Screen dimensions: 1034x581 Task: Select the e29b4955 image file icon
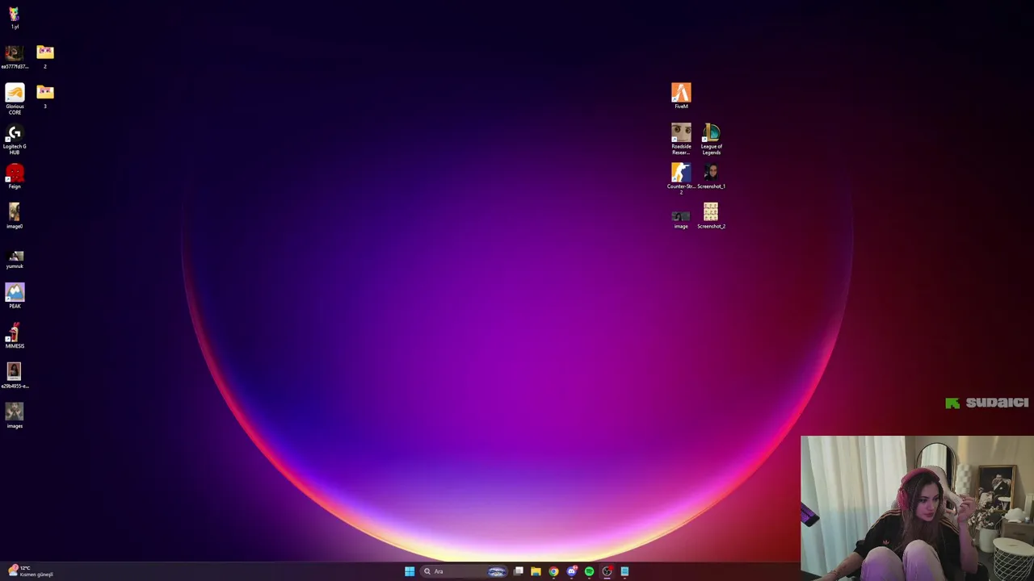click(15, 376)
